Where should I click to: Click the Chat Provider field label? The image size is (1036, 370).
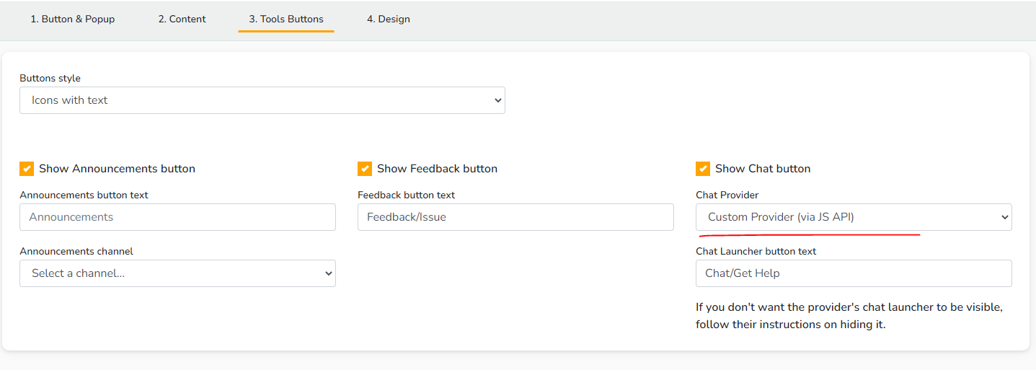727,195
